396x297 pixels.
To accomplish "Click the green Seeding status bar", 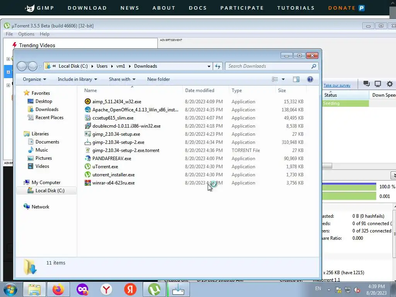I will tap(345, 103).
